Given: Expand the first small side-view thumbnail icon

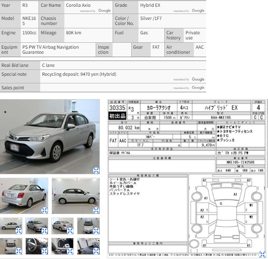Looking at the screenshot, I should tap(19, 231).
